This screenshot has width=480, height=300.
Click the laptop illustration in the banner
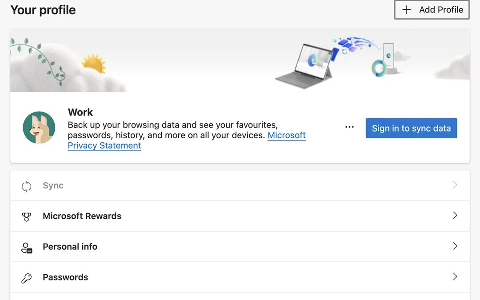[304, 64]
